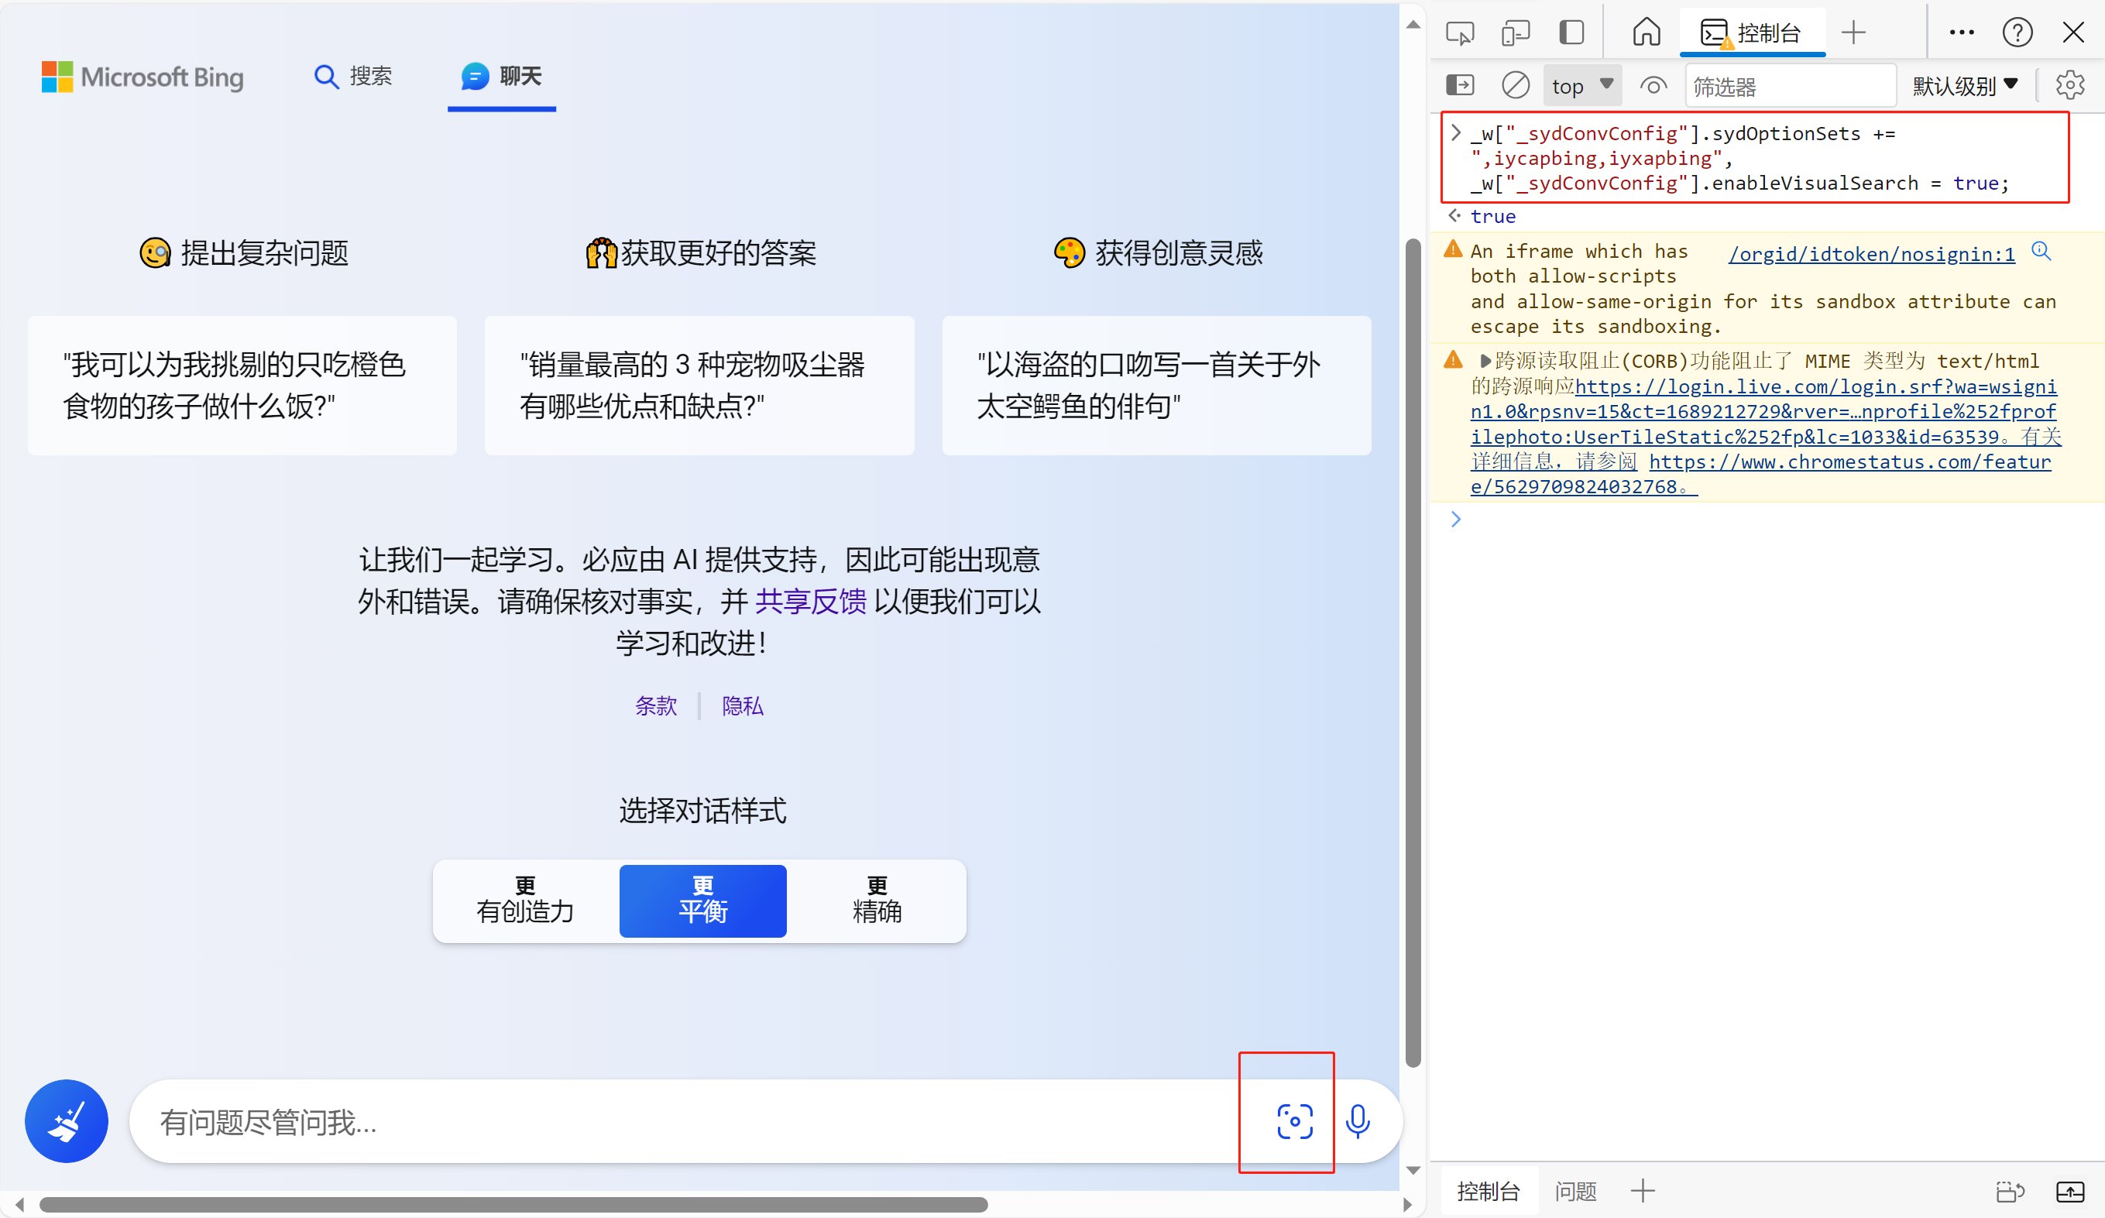Screen dimensions: 2105x1218
Task: Create live expression eye icon
Action: pos(1653,85)
